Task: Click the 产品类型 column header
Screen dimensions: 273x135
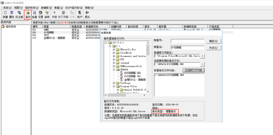Action: (x=220, y=26)
